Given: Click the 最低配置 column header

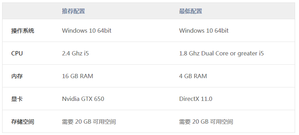Looking at the screenshot, I should coord(190,11).
